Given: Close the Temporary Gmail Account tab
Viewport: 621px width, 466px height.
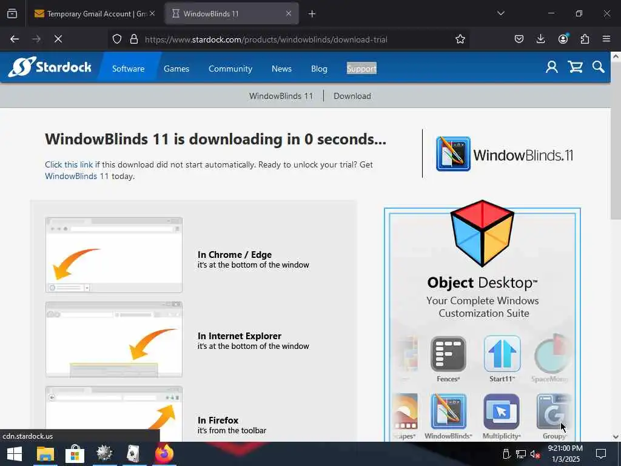Looking at the screenshot, I should pos(152,13).
